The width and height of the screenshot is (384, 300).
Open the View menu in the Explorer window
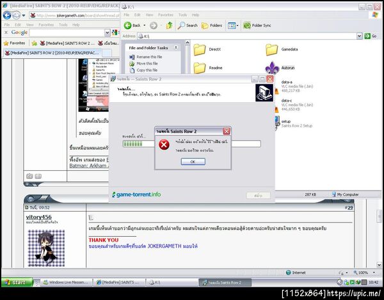click(149, 15)
